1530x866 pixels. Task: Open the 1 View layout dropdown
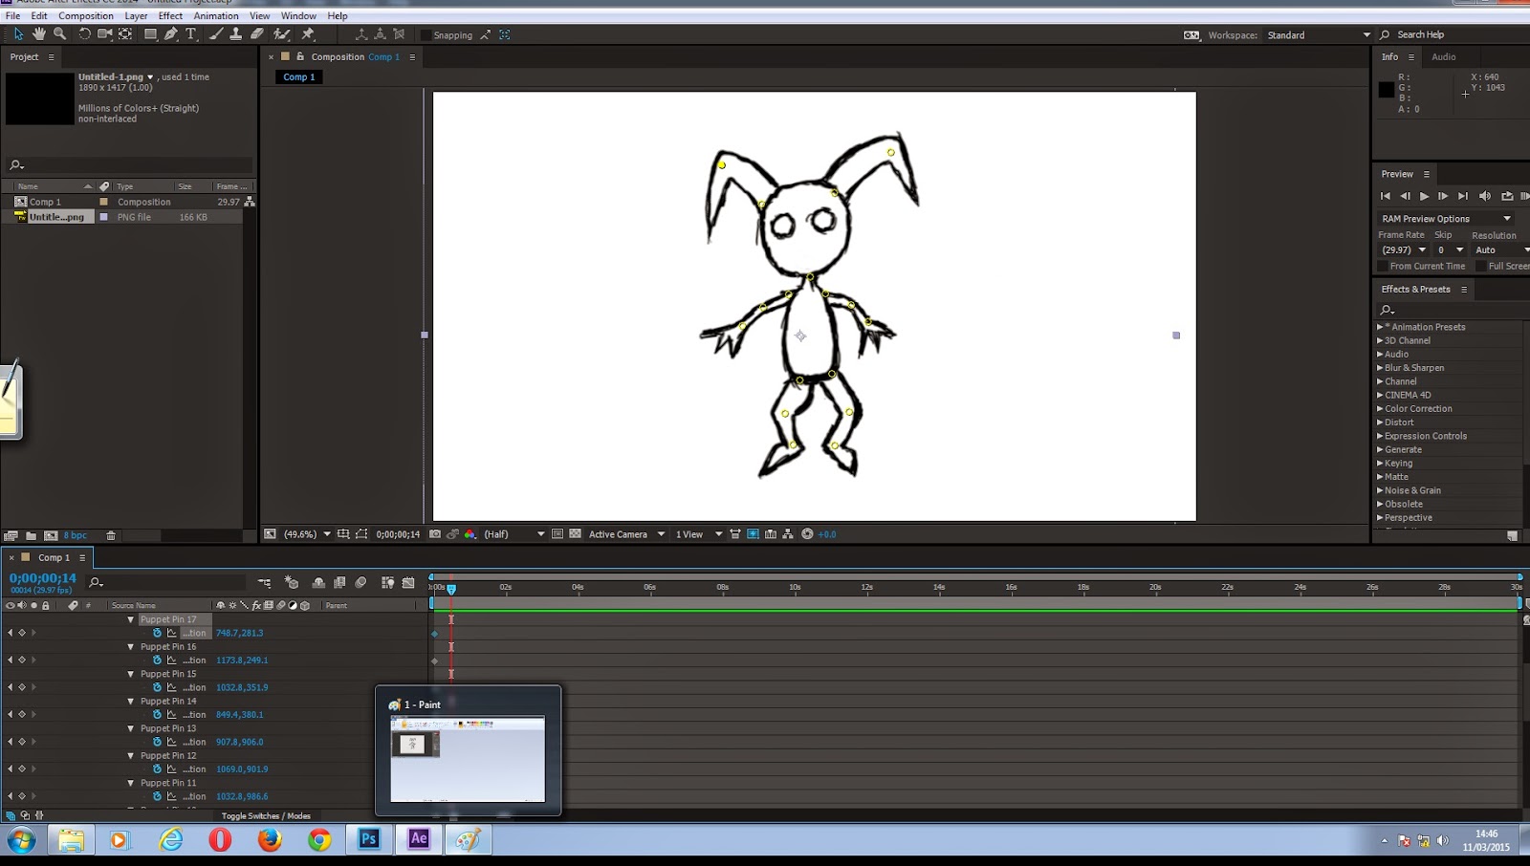point(698,534)
